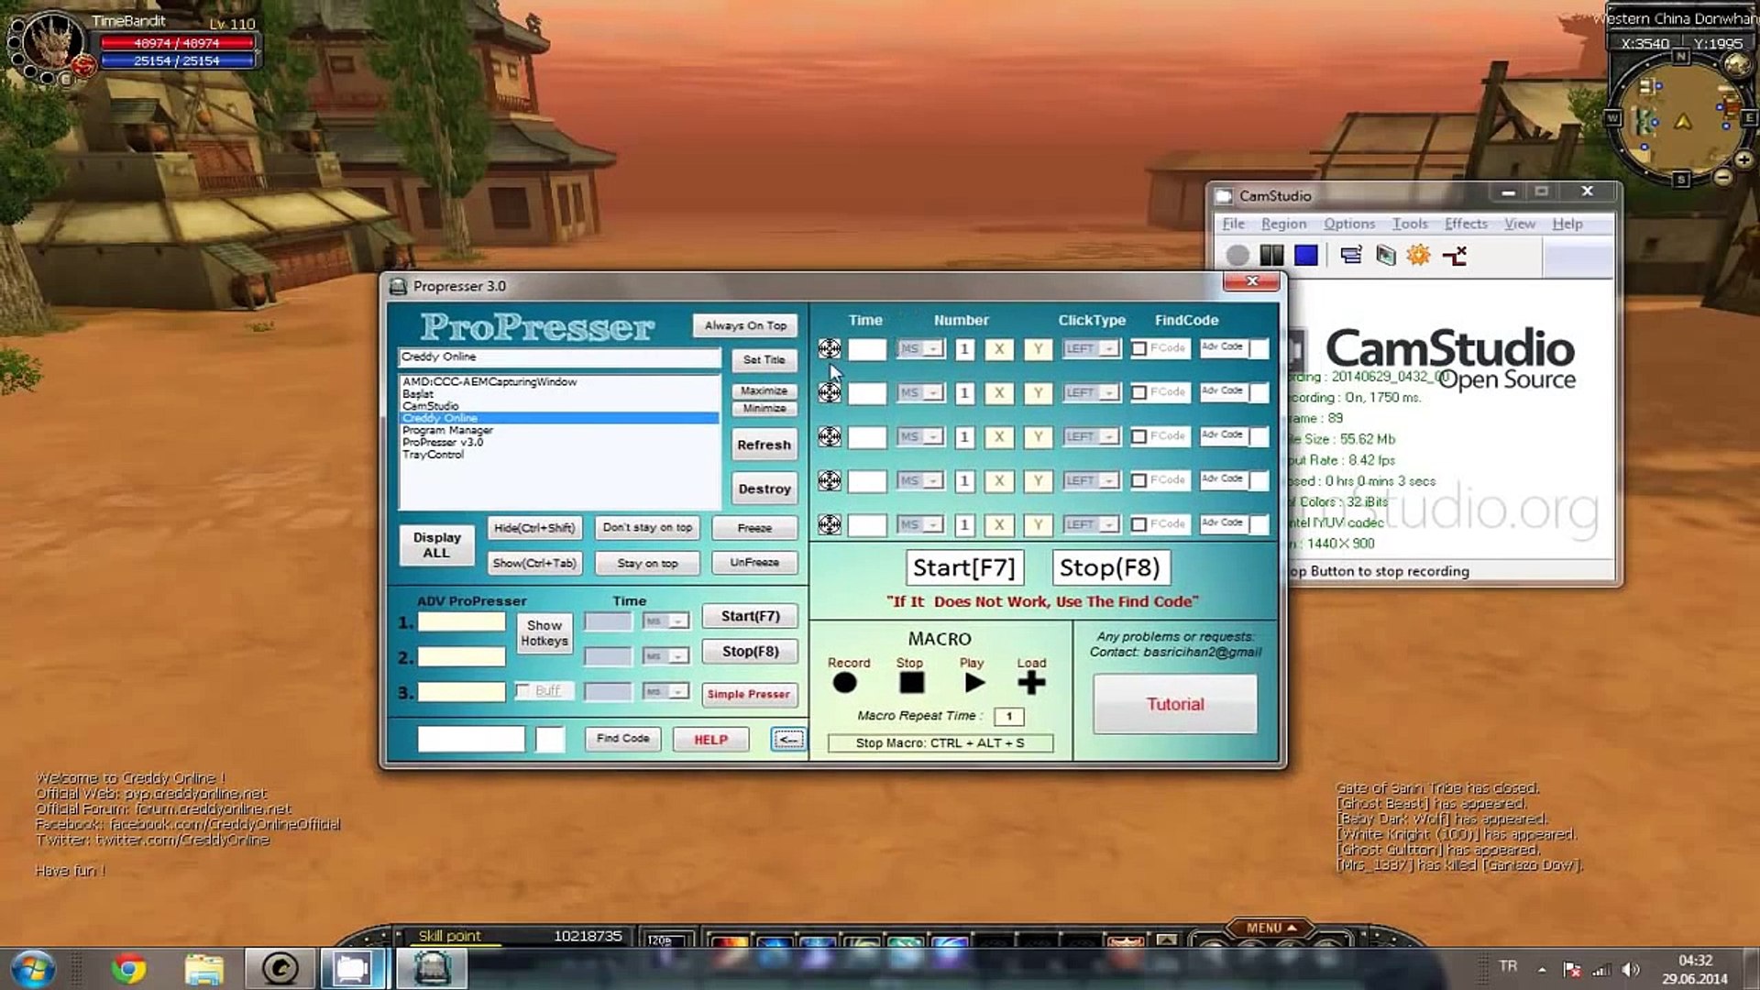Open the Tutorial button
This screenshot has width=1760, height=990.
tap(1175, 704)
